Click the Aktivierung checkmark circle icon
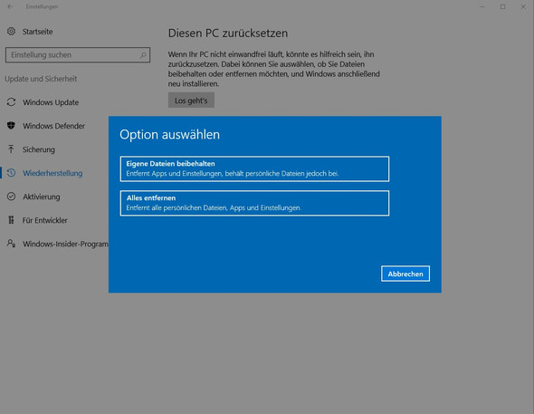Screen dimensions: 534x414 point(11,197)
